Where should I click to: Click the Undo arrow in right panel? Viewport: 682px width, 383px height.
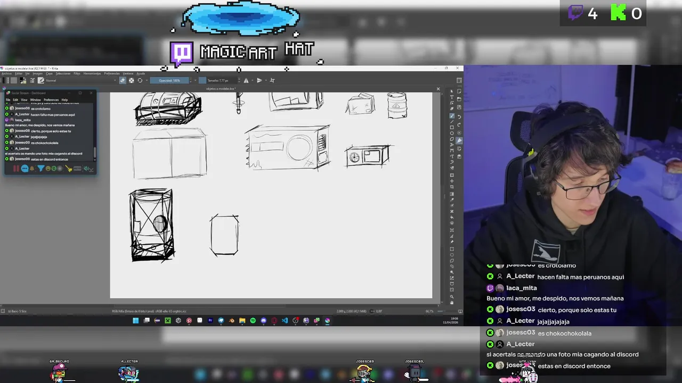(x=459, y=117)
